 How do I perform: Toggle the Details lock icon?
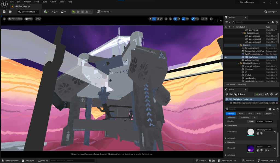click(x=276, y=94)
